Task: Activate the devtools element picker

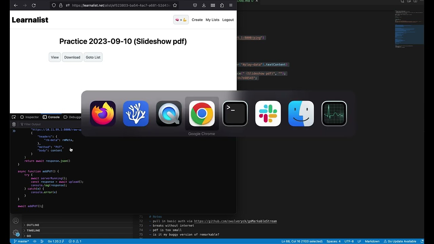Action: click(14, 117)
